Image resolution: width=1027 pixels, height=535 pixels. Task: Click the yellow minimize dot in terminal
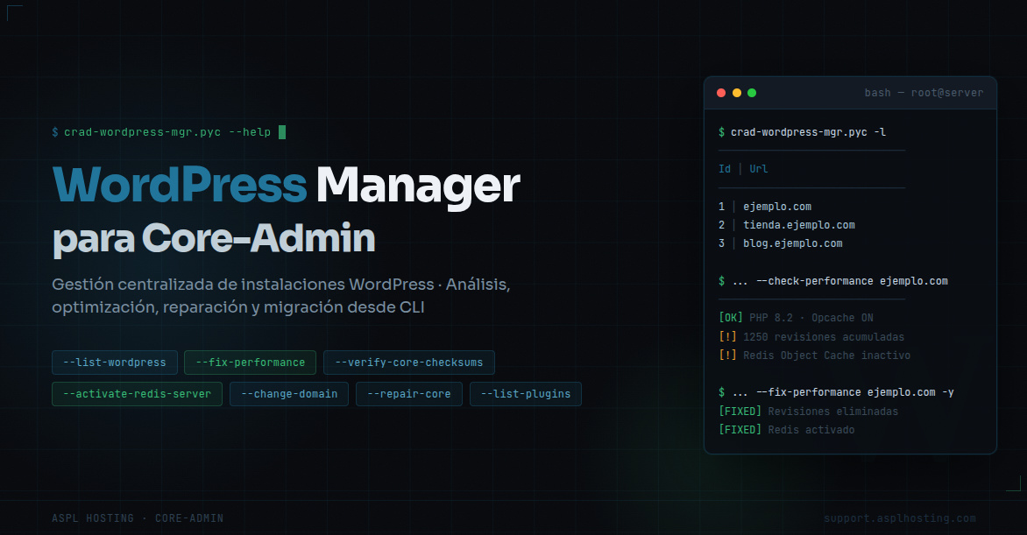[736, 93]
